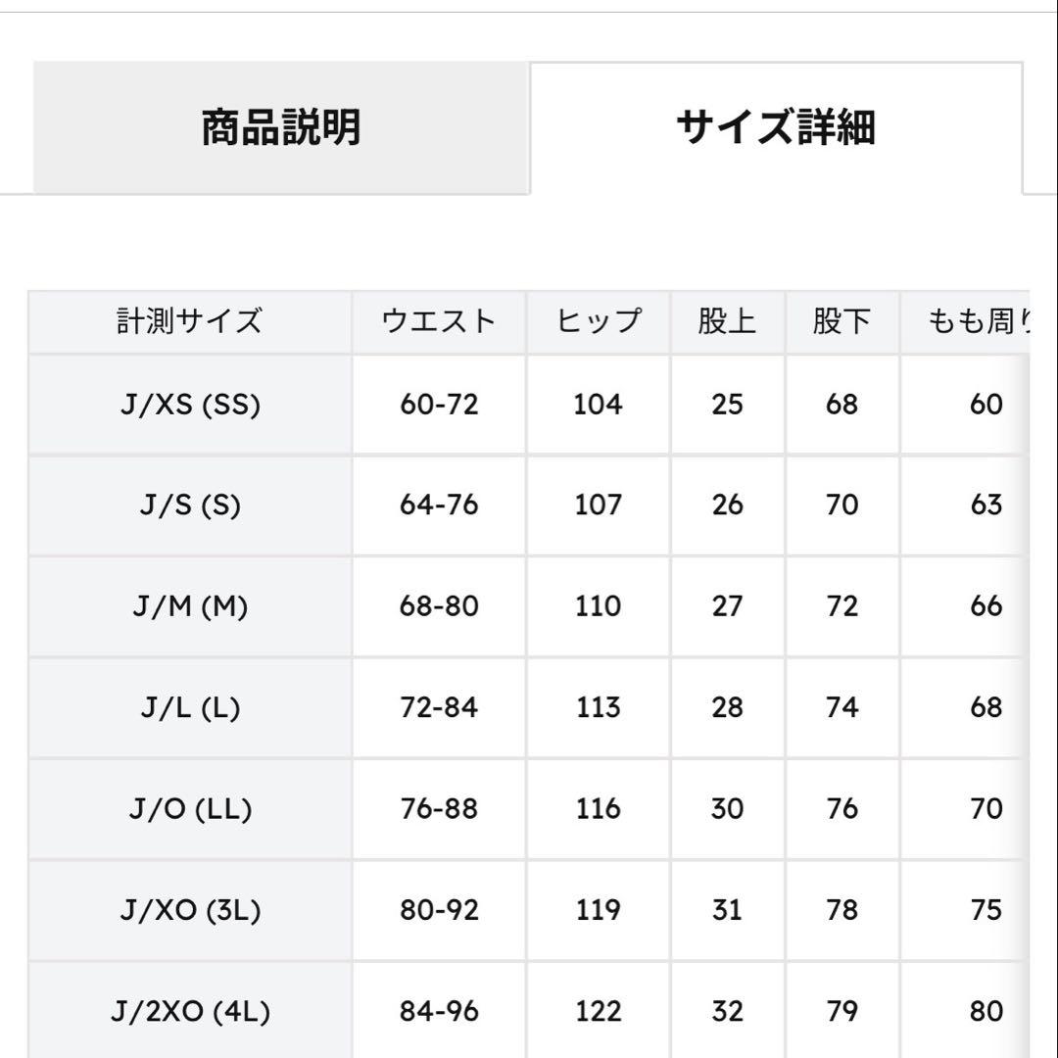The height and width of the screenshot is (1058, 1058).
Task: Select the J/2XO (4L) size label
Action: pos(189,1009)
